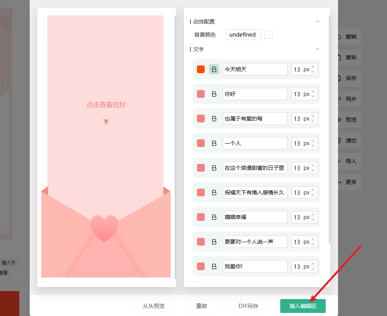Toggle bold for the 今天明天 text row
Screen dimensions: 387x316
tap(214, 69)
